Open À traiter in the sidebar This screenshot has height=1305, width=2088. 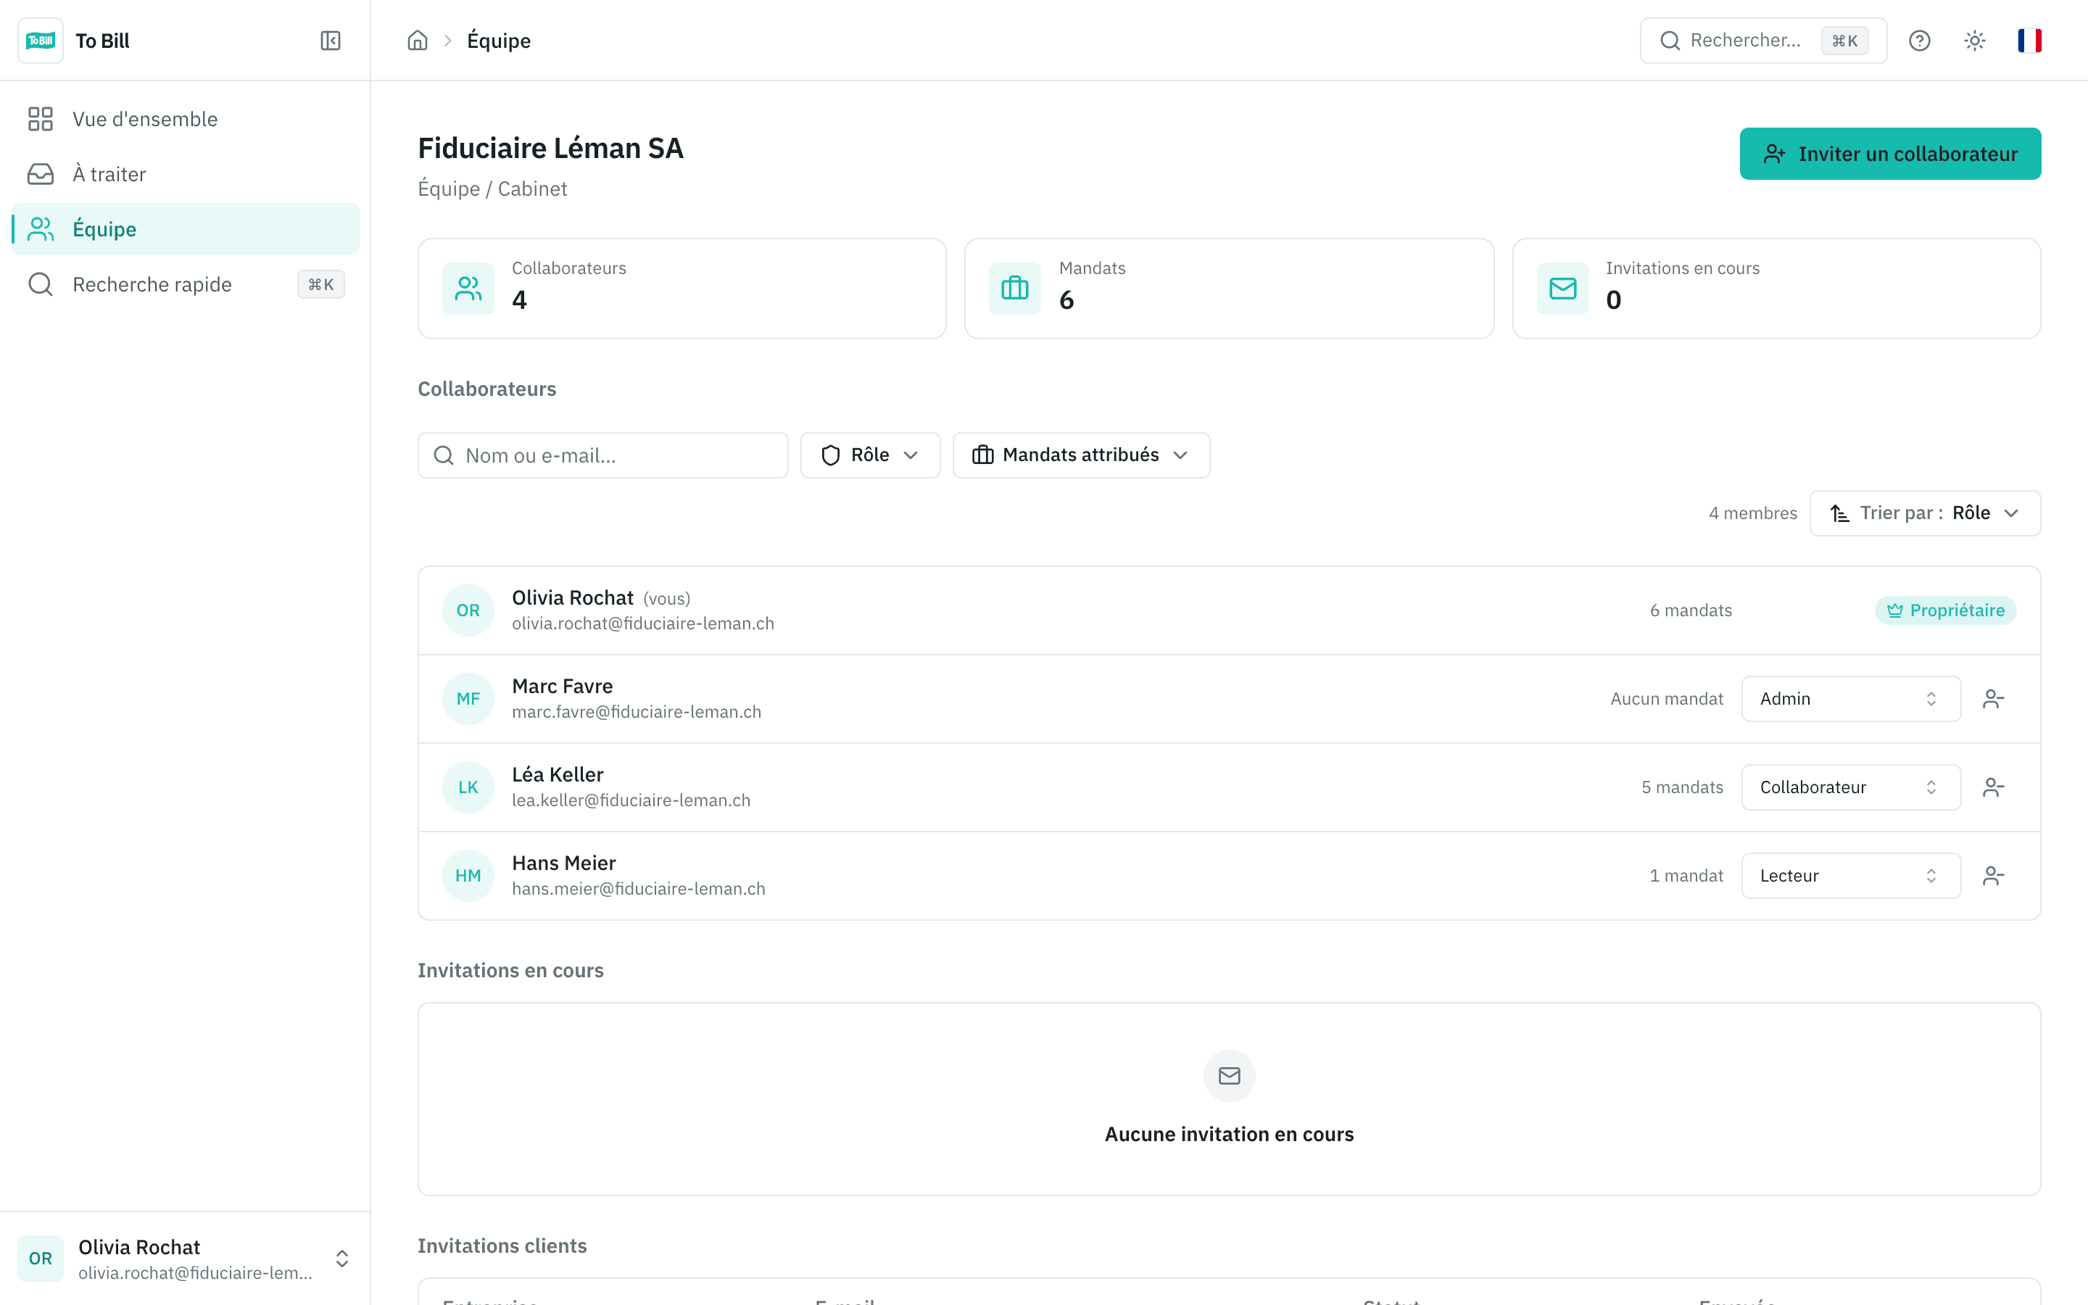(x=185, y=174)
